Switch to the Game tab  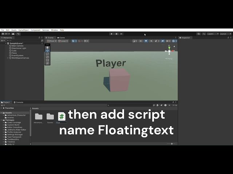[61, 38]
